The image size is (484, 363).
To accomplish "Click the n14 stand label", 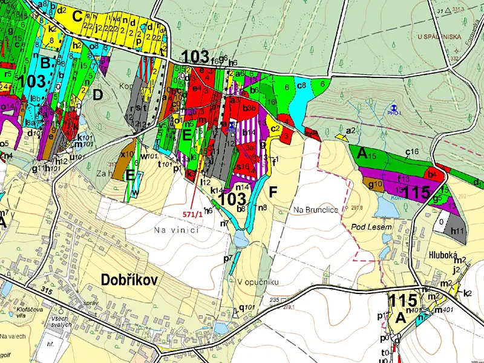I will click(243, 187).
